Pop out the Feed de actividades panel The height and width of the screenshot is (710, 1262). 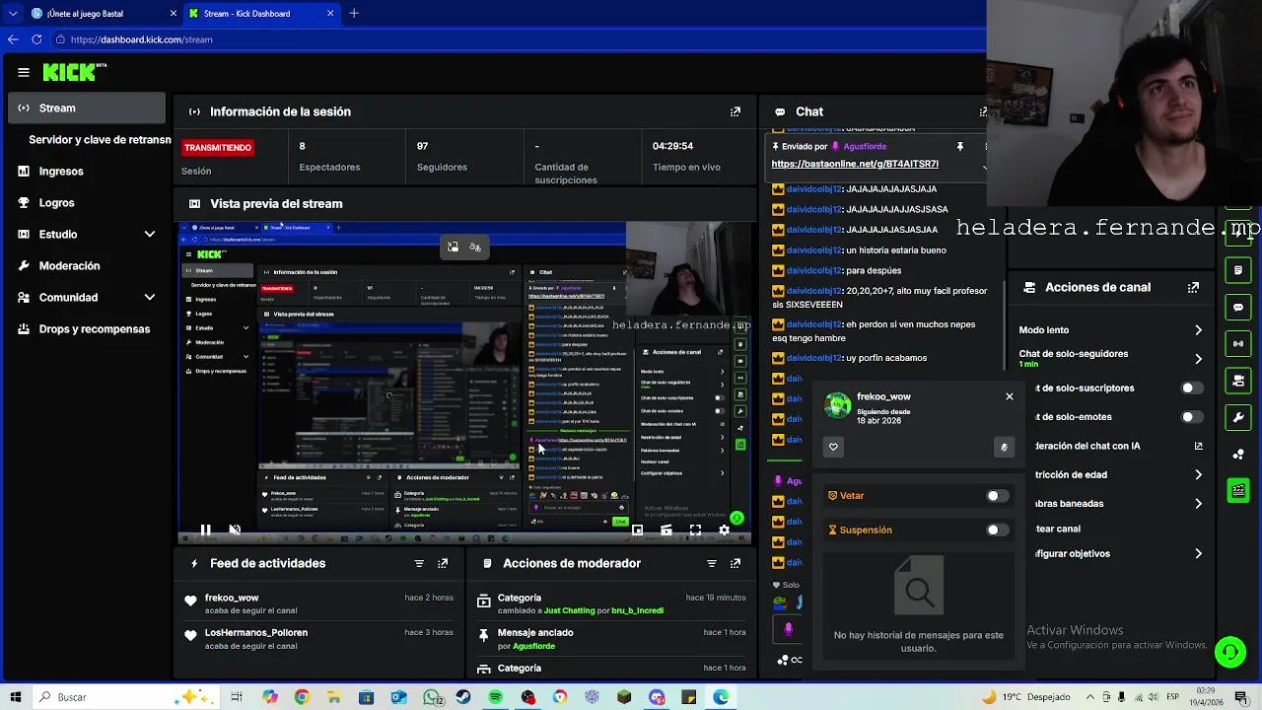point(443,563)
